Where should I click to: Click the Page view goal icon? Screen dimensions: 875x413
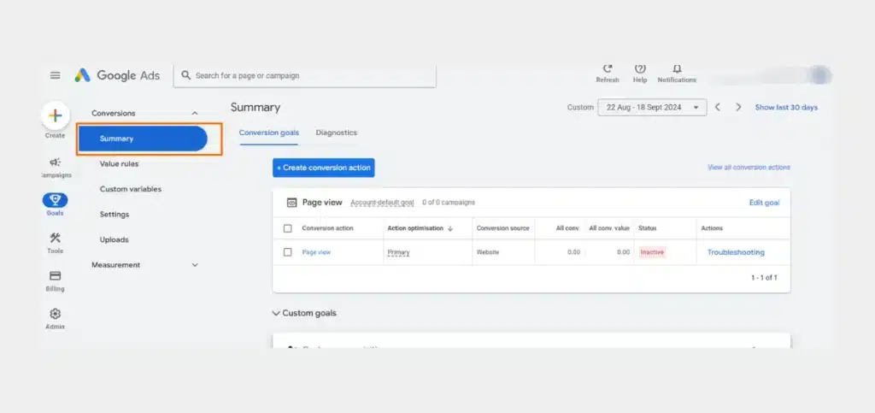(291, 203)
